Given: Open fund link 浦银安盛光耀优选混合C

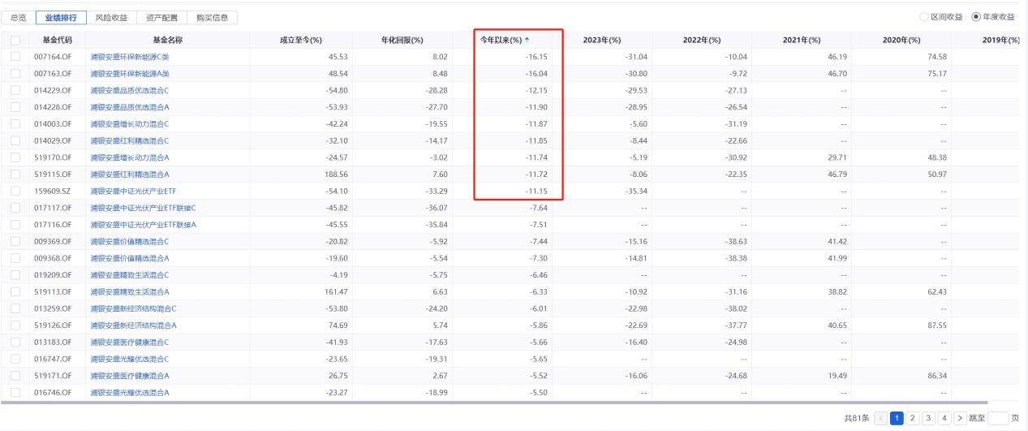Looking at the screenshot, I should (x=130, y=359).
